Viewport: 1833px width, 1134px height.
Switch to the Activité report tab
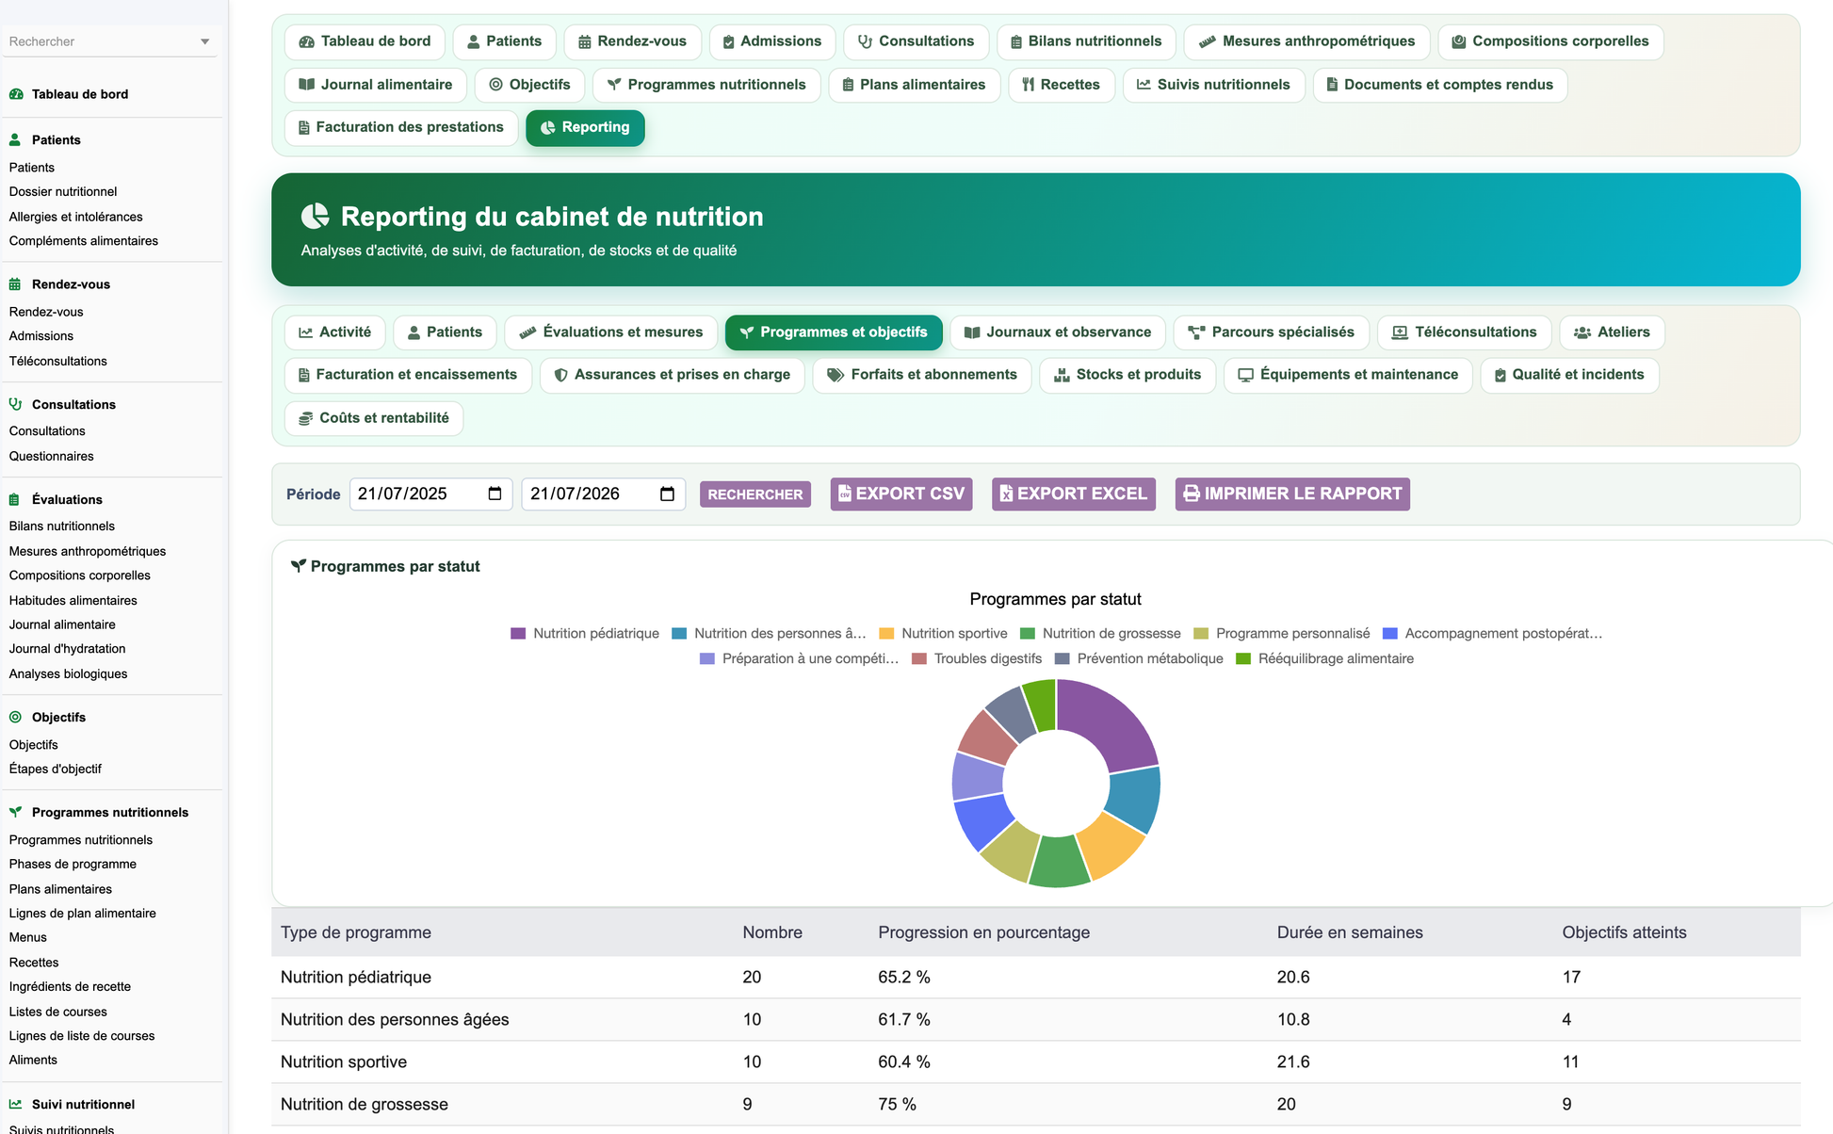tap(335, 332)
